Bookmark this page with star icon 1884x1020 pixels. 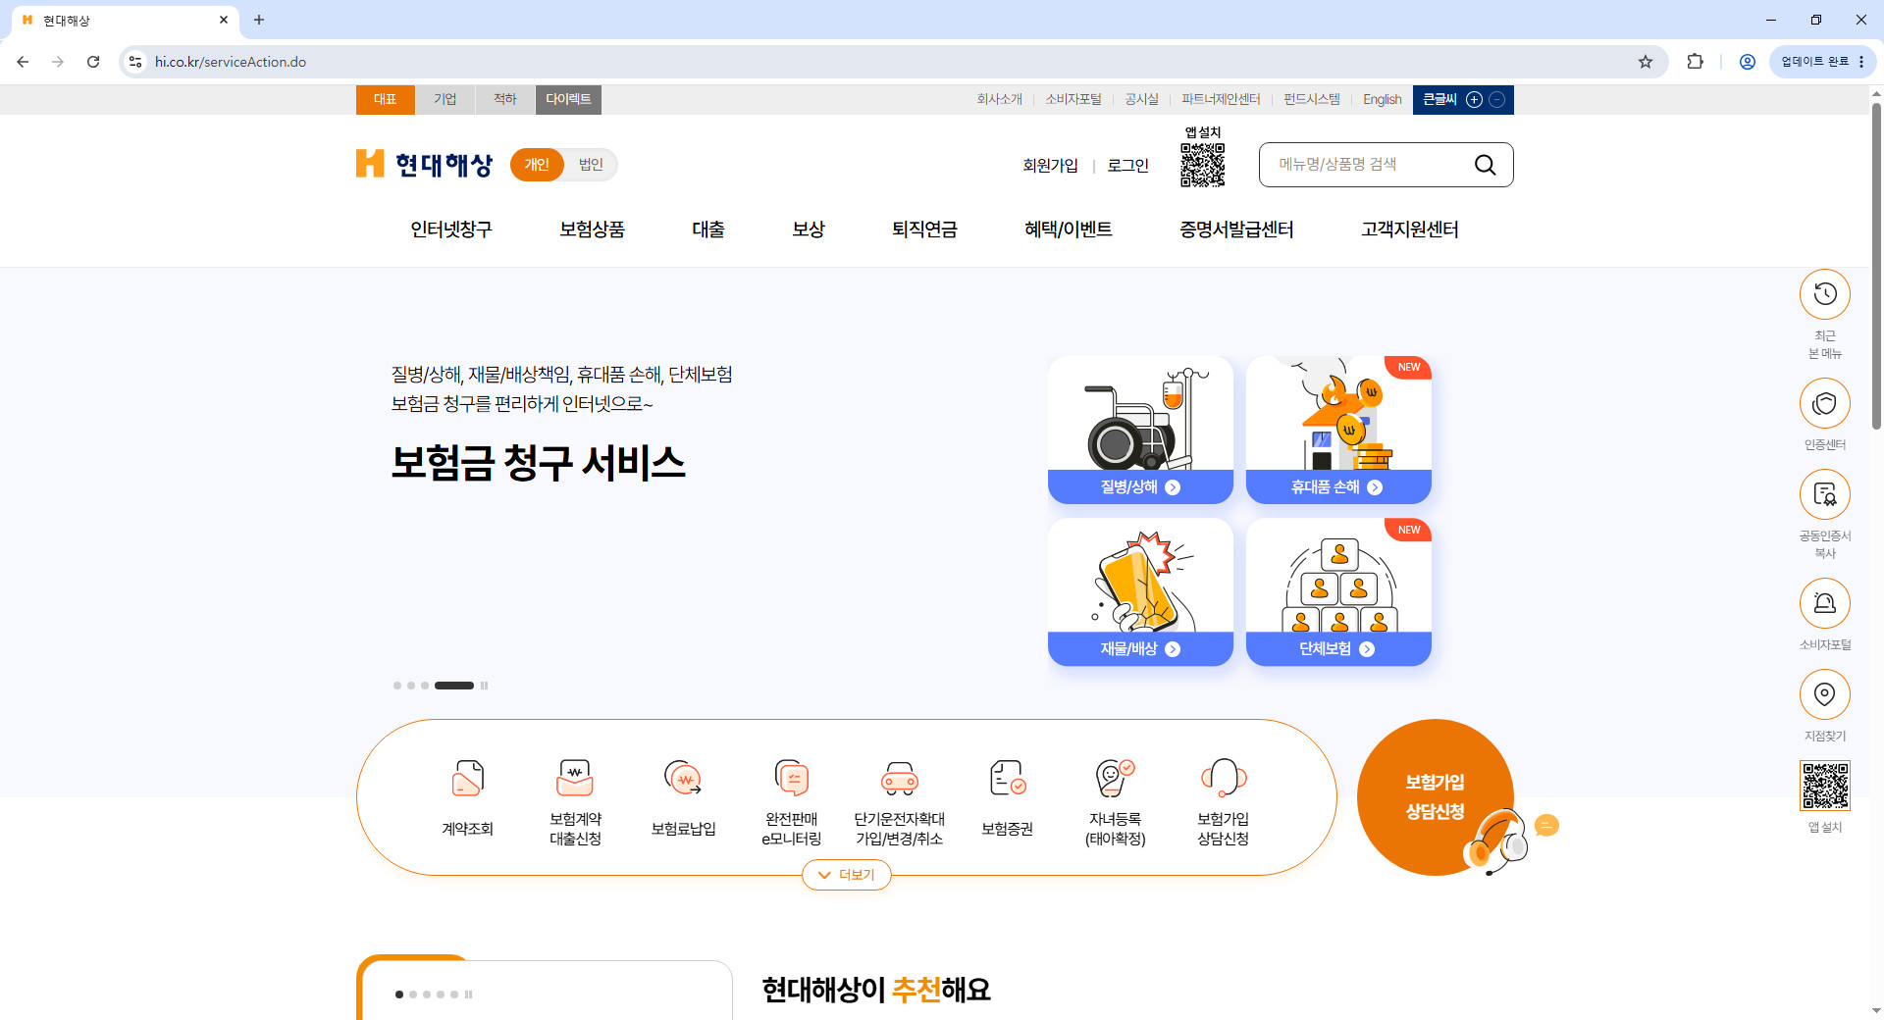(1646, 62)
